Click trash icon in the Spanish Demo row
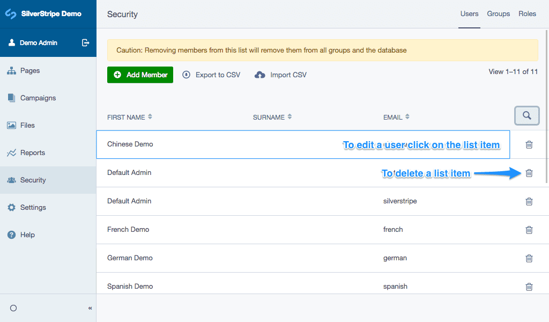 pyautogui.click(x=529, y=287)
